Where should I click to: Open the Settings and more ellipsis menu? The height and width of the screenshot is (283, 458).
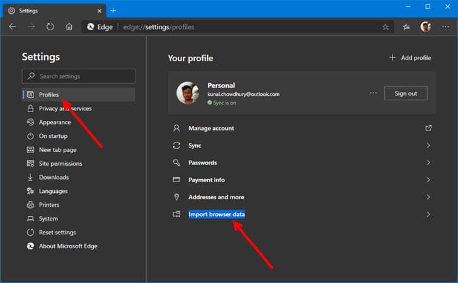tap(445, 27)
